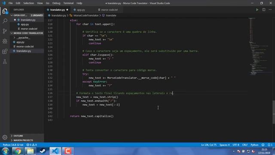Viewport: 275px width, 155px height.
Task: Expand the __pycache__ folder
Action: click(x=24, y=37)
